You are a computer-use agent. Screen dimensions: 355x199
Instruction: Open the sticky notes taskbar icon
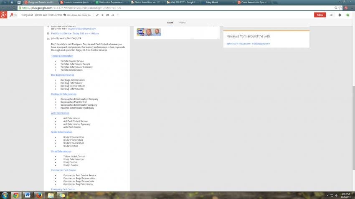[62, 195]
